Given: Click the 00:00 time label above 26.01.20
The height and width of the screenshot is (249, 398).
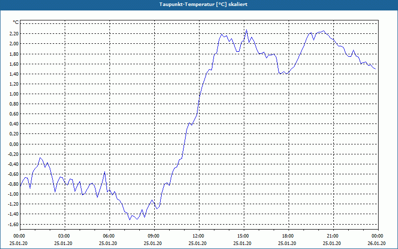Looking at the screenshot, I should 378,236.
